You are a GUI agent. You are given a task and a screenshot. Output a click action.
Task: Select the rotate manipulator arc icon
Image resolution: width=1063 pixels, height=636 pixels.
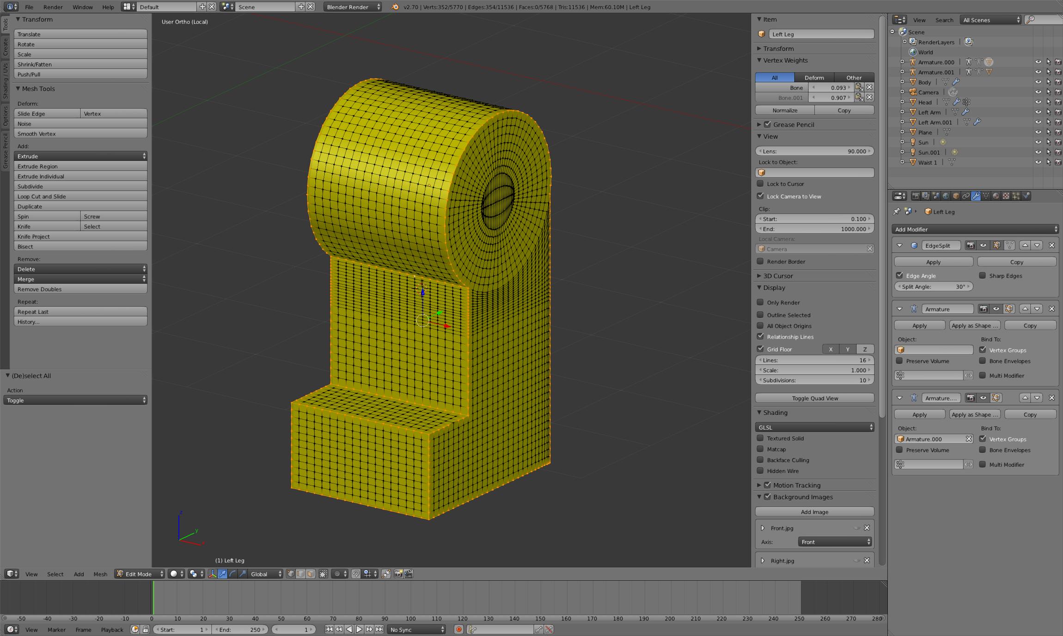[232, 574]
